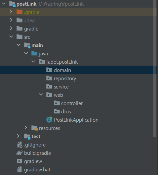Collapse the src folder chevron
This screenshot has width=158, height=175.
(11, 36)
